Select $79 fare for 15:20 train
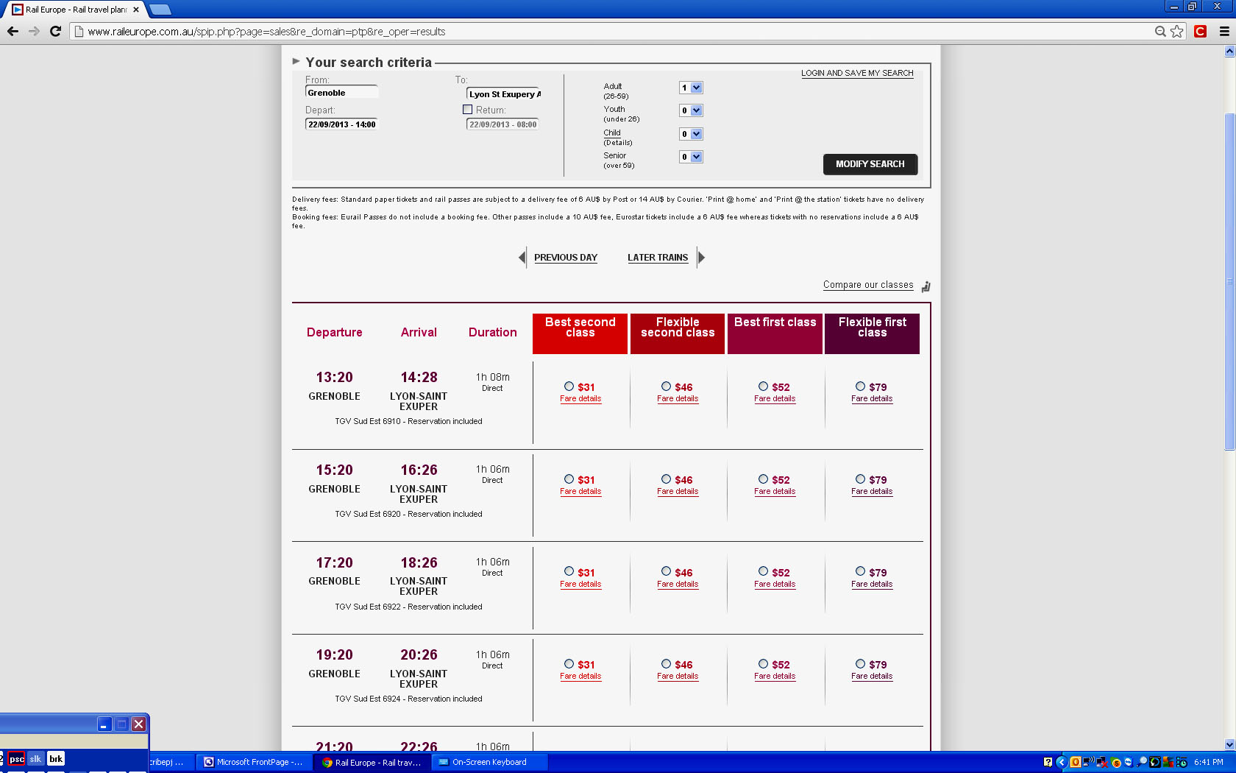This screenshot has width=1236, height=773. tap(860, 479)
